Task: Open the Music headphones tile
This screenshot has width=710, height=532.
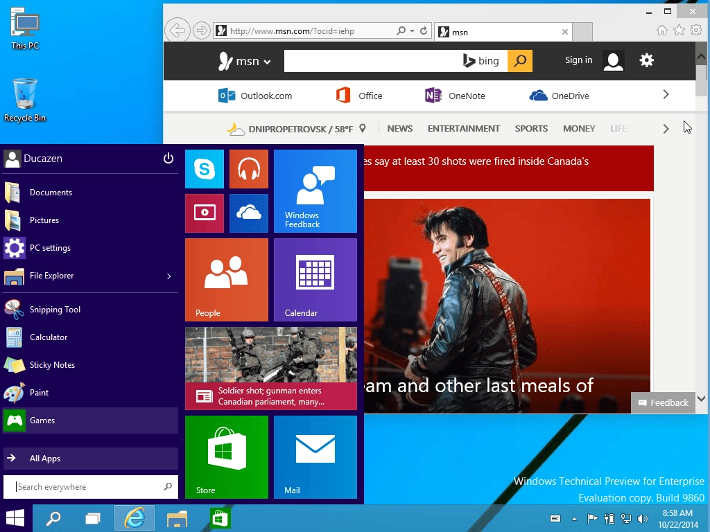Action: (x=249, y=169)
